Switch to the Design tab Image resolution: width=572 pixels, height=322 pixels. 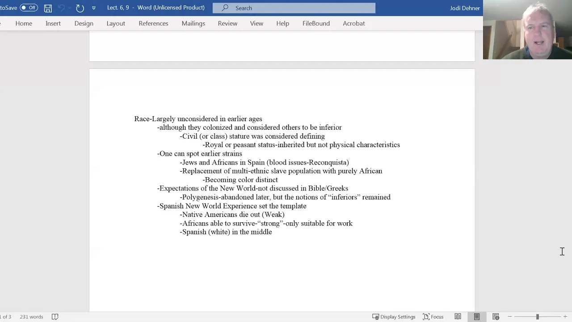84,23
